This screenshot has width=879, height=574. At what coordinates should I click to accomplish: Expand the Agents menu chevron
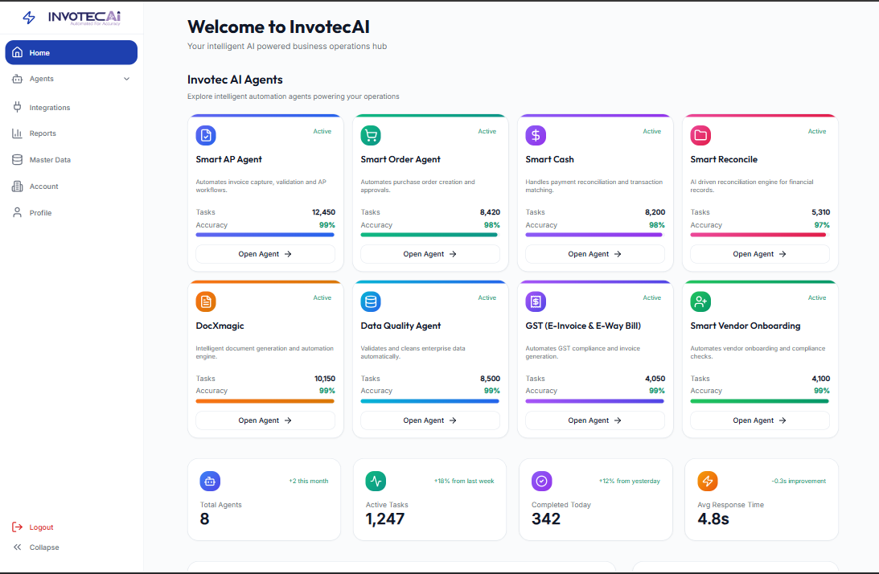pos(126,79)
